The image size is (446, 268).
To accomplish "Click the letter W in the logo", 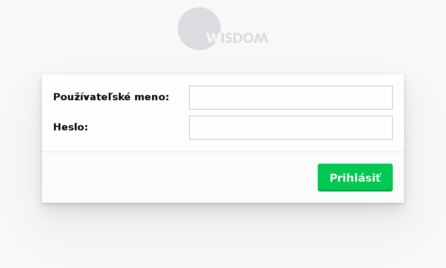I will pyautogui.click(x=212, y=38).
